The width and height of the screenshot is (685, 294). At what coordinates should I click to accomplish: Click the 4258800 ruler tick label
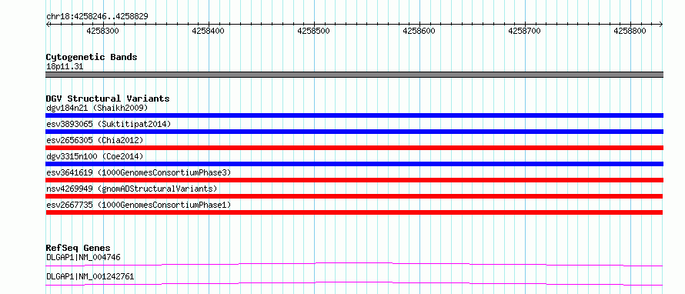pyautogui.click(x=630, y=31)
